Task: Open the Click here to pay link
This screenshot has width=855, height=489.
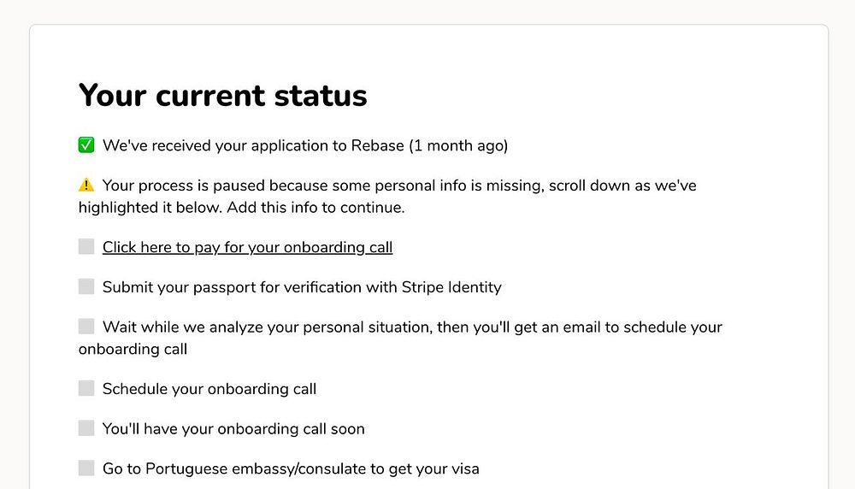Action: (x=247, y=247)
